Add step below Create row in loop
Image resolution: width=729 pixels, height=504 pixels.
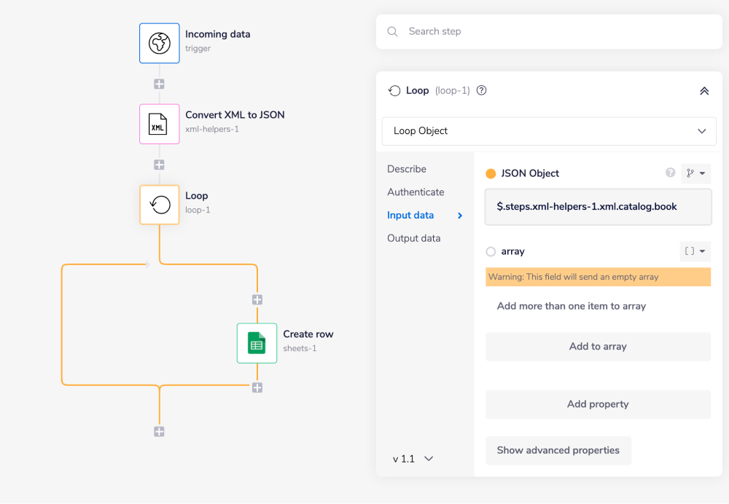[x=257, y=387]
